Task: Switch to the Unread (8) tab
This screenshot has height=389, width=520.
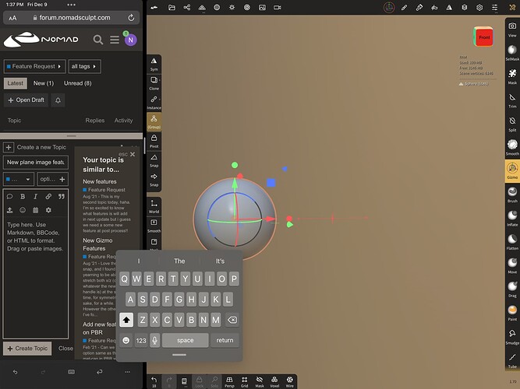Action: [x=78, y=83]
